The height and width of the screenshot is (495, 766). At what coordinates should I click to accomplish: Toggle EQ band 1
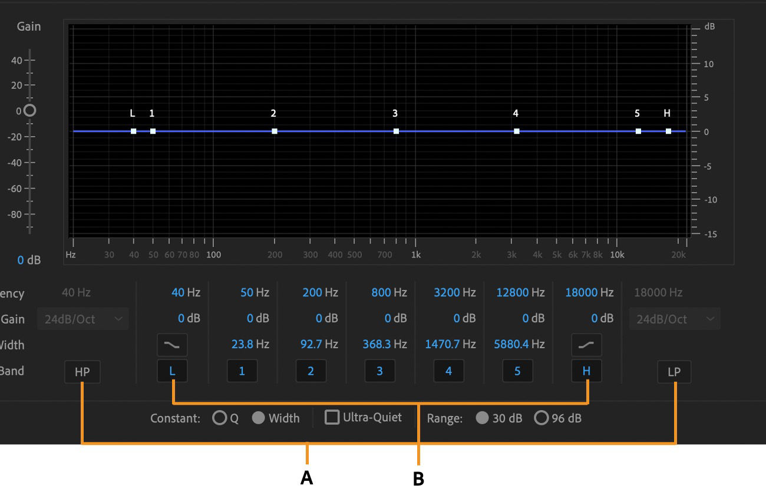242,371
